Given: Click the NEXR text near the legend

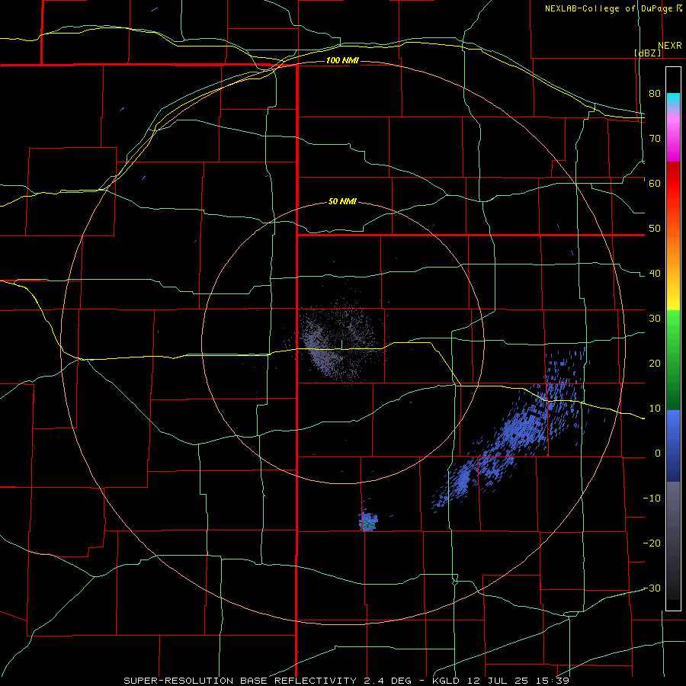Looking at the screenshot, I should pyautogui.click(x=669, y=46).
